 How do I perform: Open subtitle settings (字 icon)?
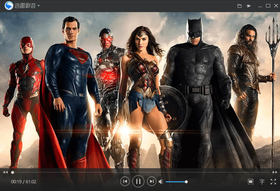point(262,182)
